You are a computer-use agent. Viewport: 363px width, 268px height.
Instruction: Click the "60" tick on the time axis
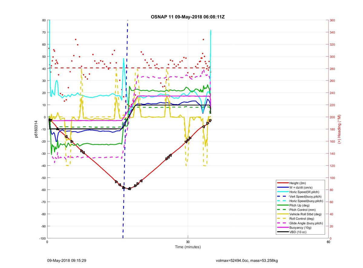329,242
